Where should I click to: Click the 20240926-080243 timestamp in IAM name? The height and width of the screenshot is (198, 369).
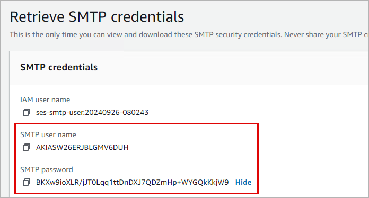point(117,112)
